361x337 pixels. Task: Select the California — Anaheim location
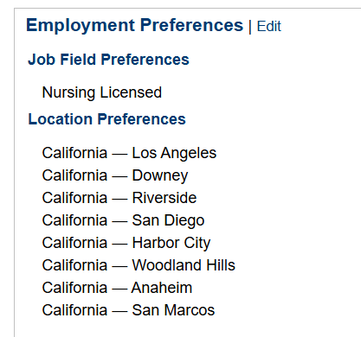click(117, 288)
